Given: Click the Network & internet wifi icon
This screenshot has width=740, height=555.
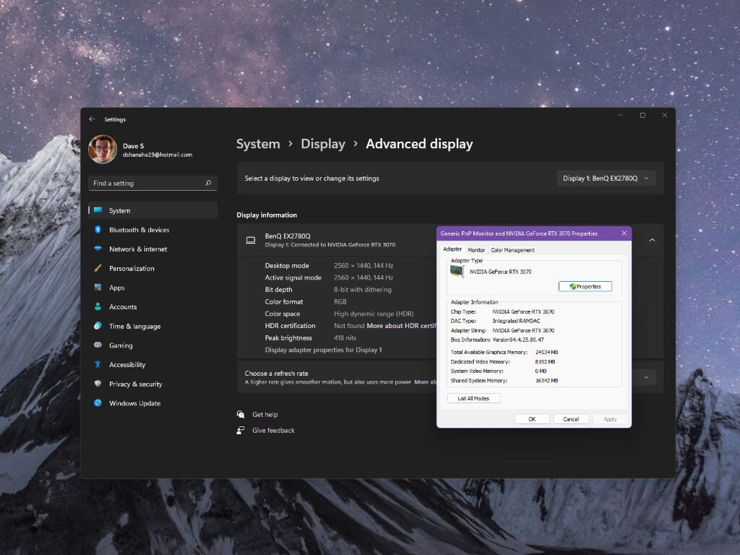Looking at the screenshot, I should (98, 249).
